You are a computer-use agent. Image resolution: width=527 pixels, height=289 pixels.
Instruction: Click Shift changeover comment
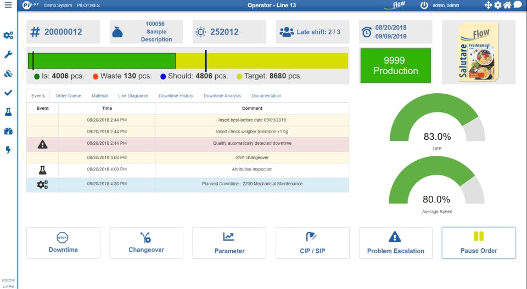pyautogui.click(x=252, y=157)
